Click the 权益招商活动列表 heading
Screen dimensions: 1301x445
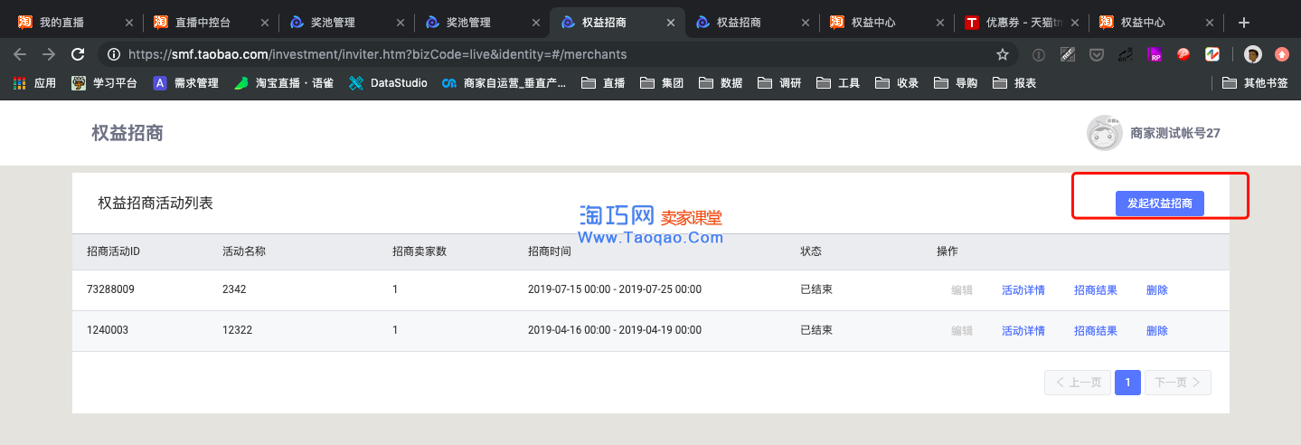click(x=156, y=204)
